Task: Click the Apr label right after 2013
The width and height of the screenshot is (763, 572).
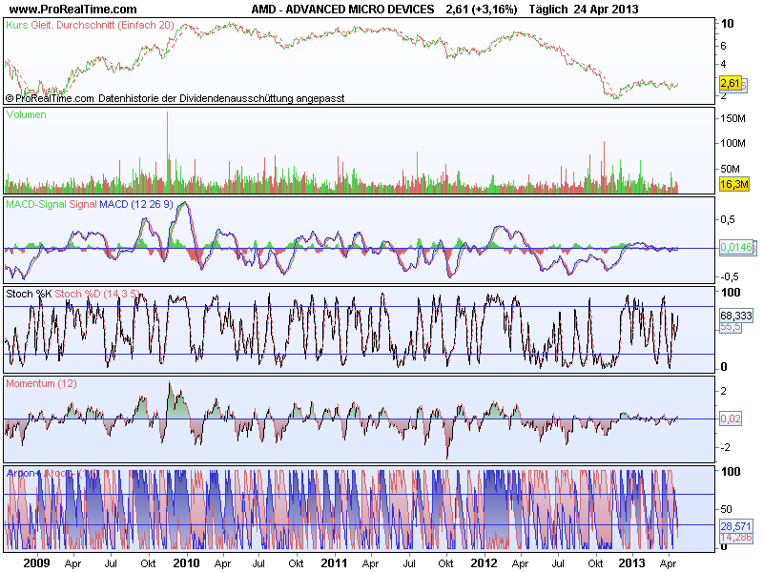Action: [x=669, y=563]
